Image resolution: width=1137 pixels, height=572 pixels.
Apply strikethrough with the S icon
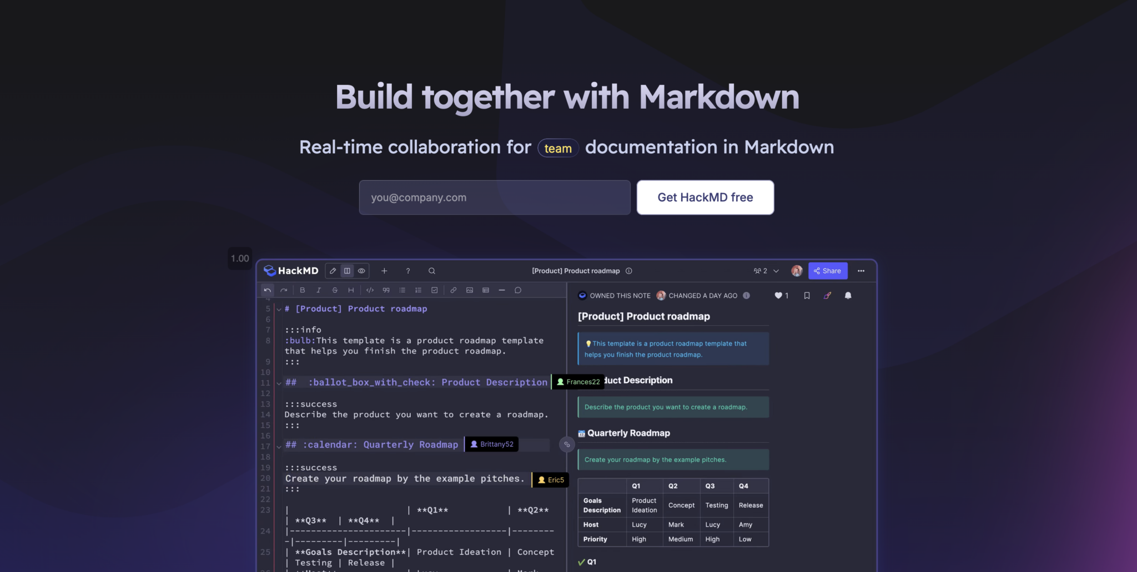point(335,290)
